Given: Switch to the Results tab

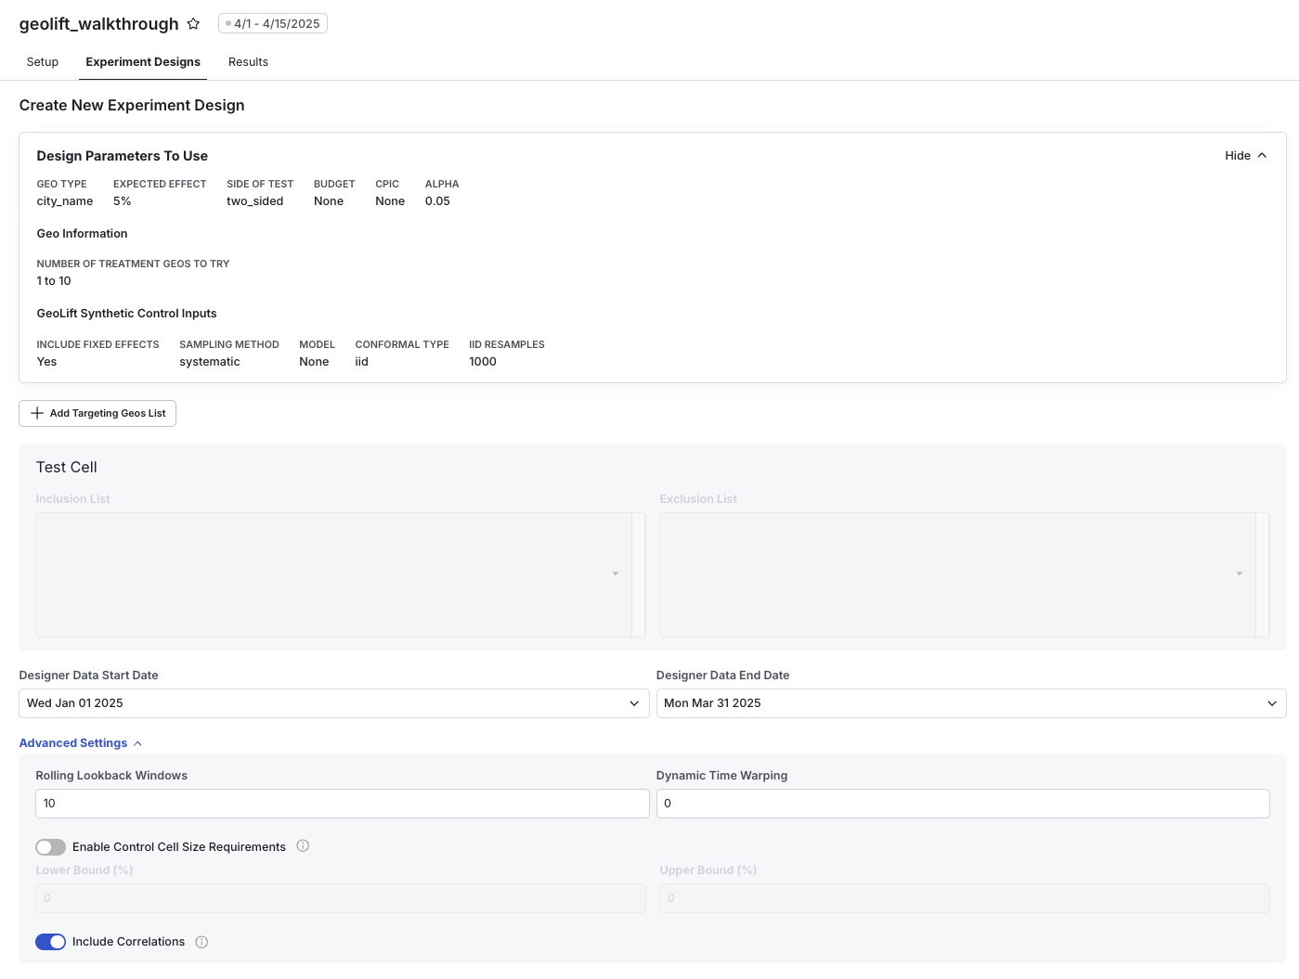Looking at the screenshot, I should click(248, 61).
